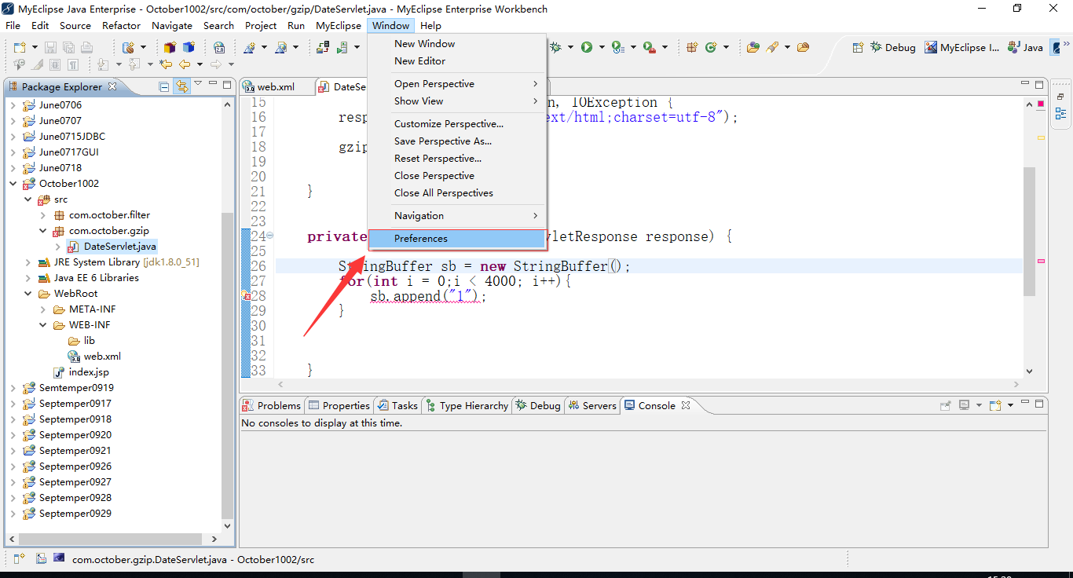Select Preferences from the Window menu
This screenshot has width=1073, height=578.
pyautogui.click(x=421, y=239)
